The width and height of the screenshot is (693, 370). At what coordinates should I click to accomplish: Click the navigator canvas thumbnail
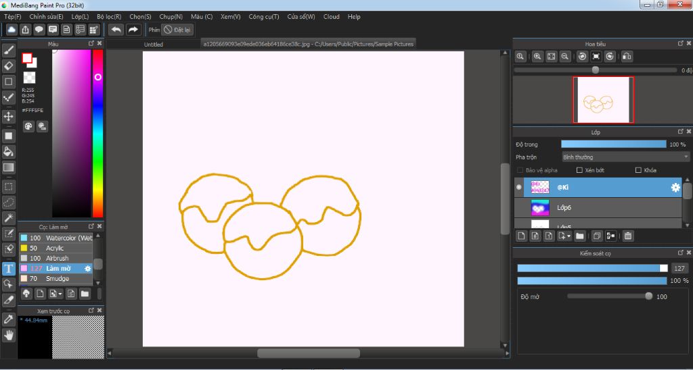pyautogui.click(x=603, y=100)
